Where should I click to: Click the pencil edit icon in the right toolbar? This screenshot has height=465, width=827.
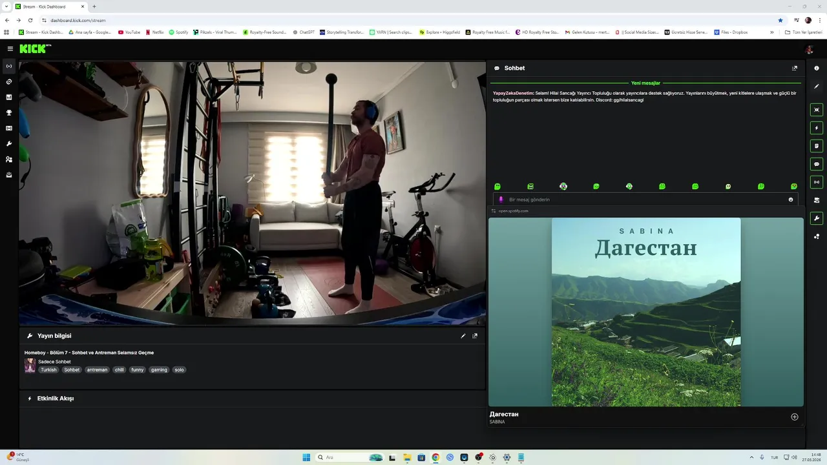point(817,86)
